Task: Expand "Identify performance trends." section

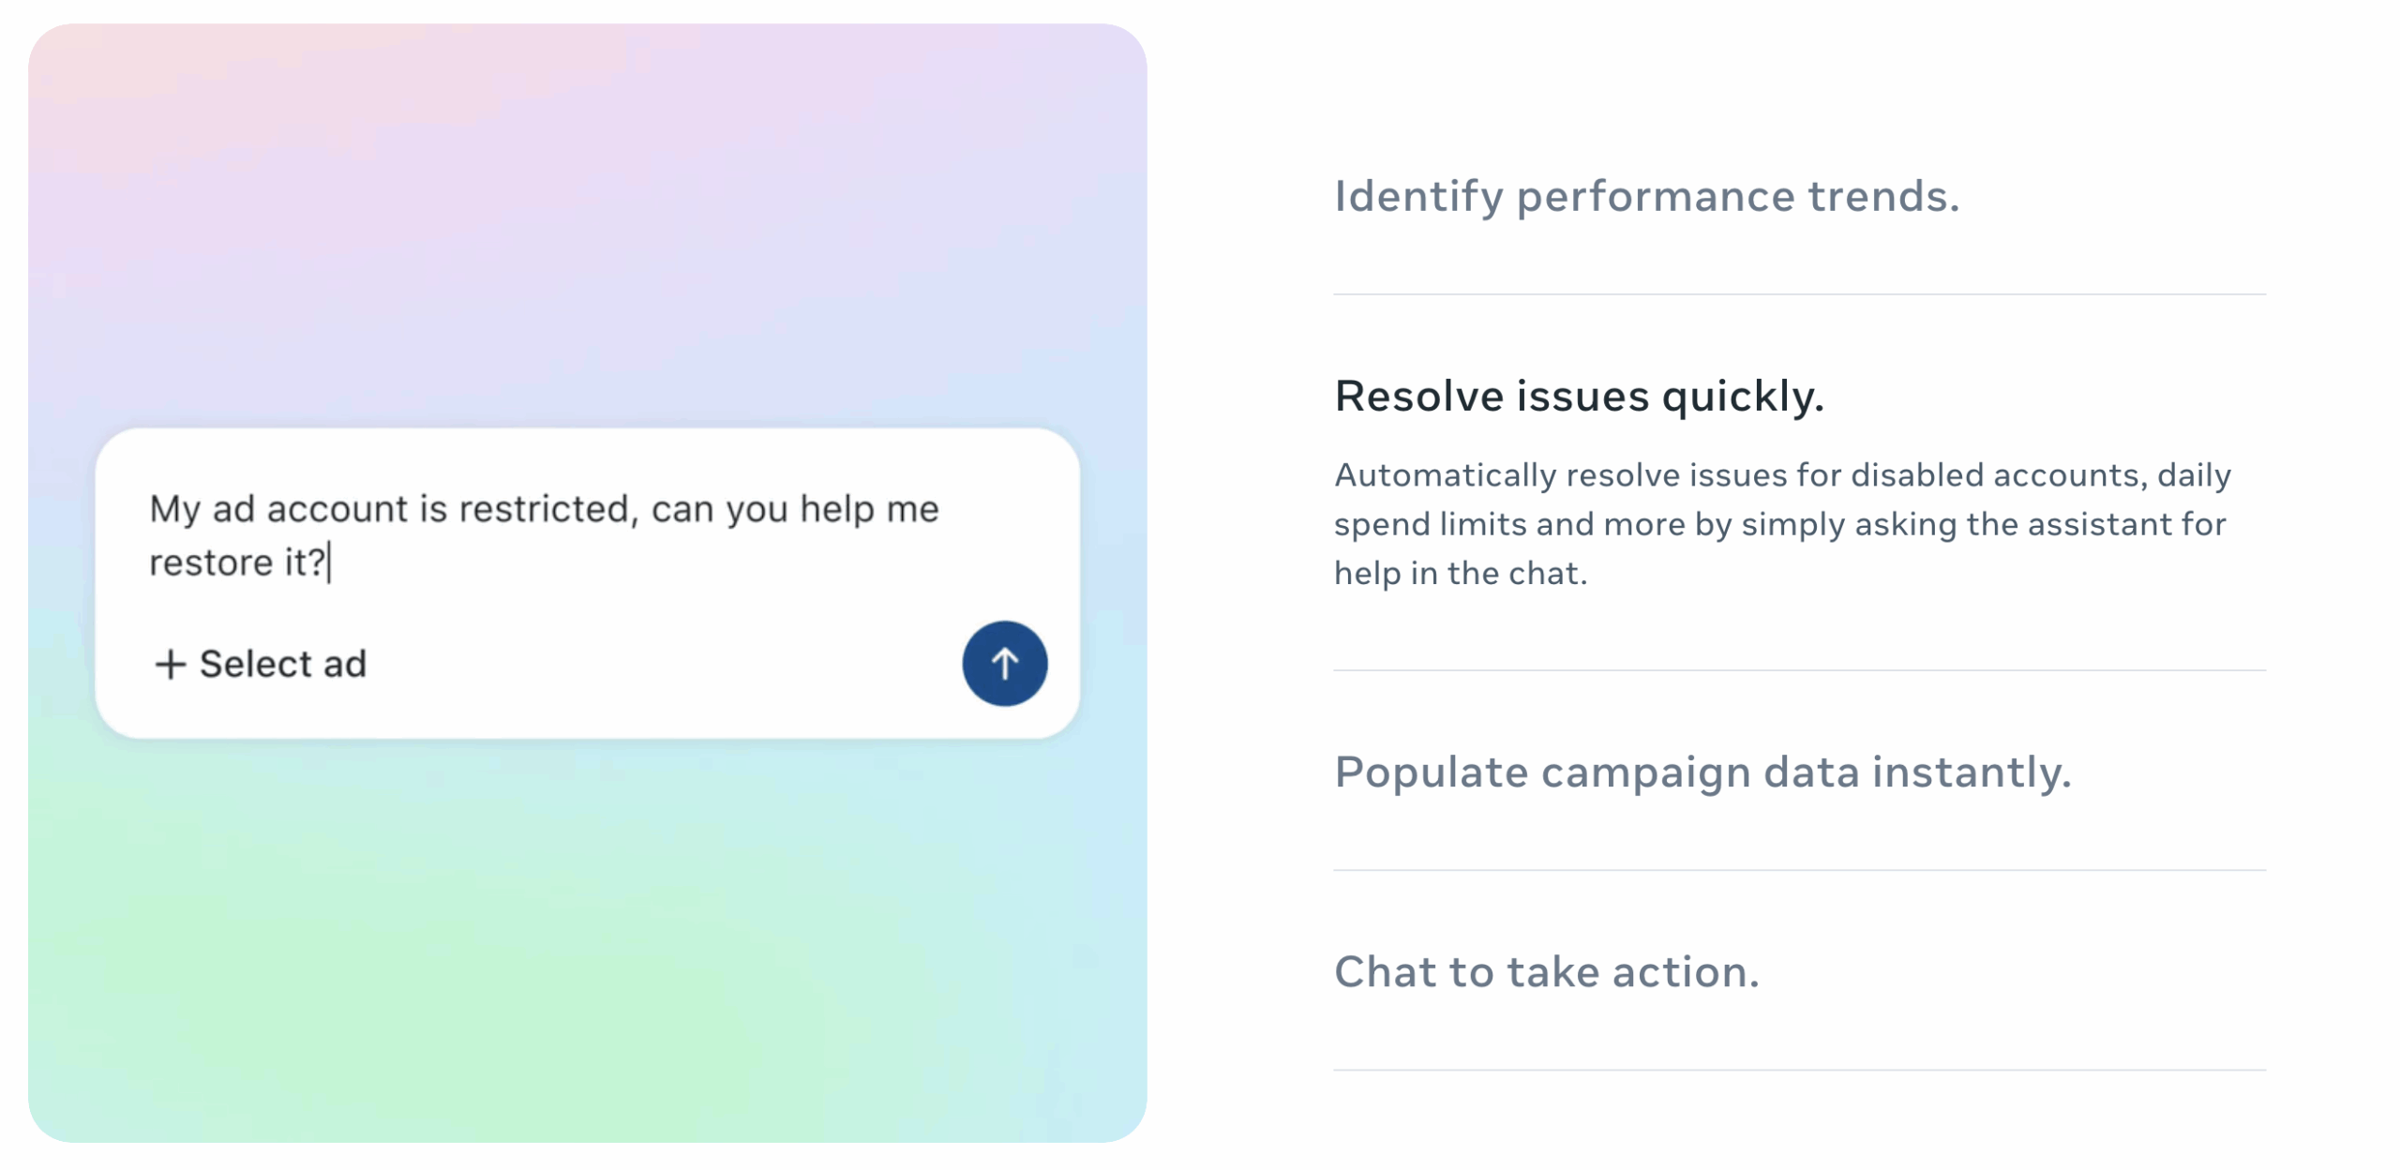Action: (1646, 197)
